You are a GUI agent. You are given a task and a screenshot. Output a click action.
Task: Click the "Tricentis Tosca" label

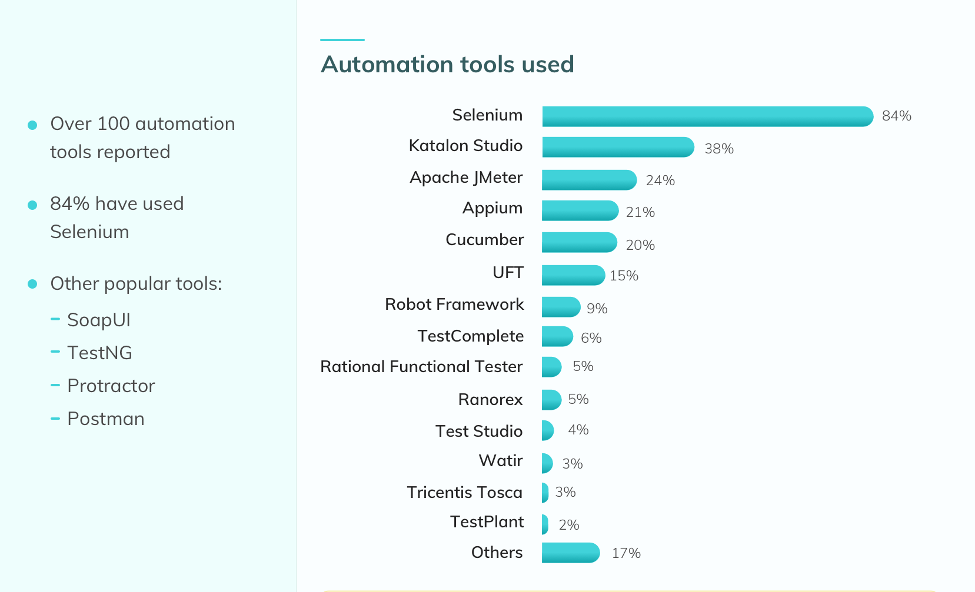[464, 492]
